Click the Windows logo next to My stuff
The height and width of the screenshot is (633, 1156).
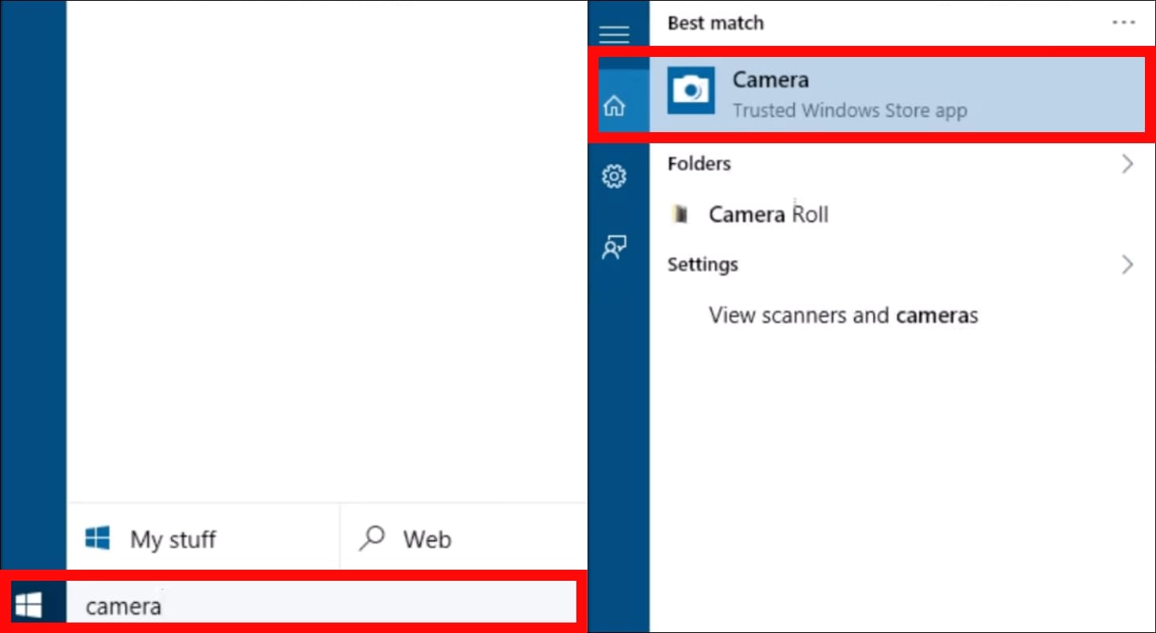tap(97, 537)
